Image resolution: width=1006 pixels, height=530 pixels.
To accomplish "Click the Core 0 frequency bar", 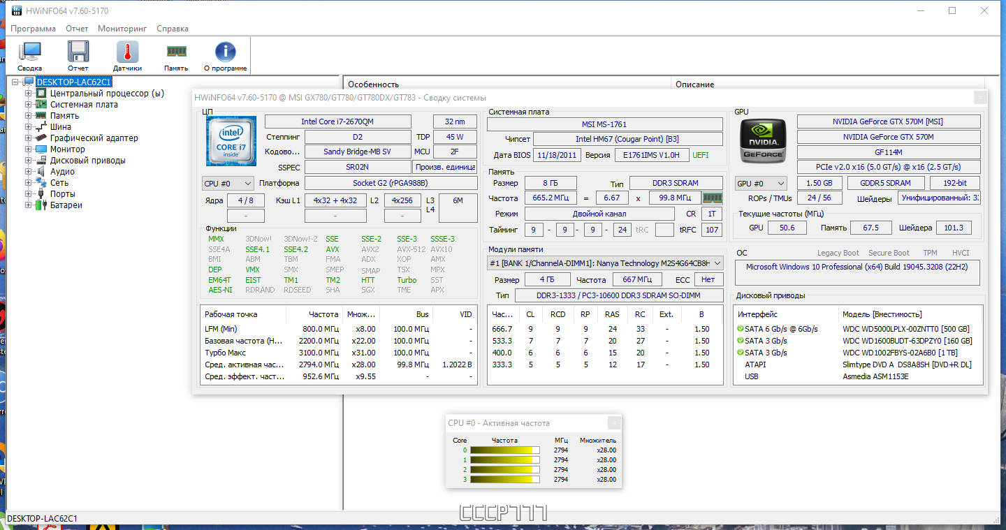I will point(503,450).
